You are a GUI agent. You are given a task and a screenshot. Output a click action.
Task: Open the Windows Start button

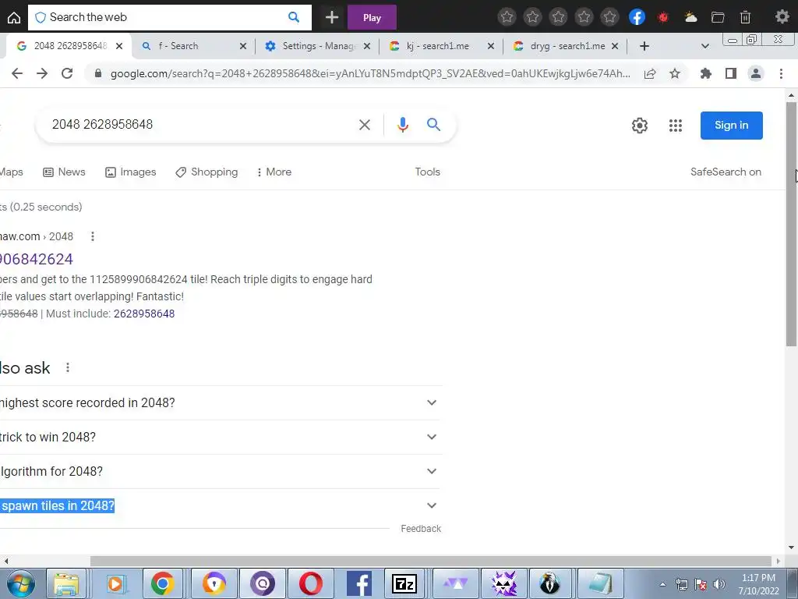click(20, 583)
